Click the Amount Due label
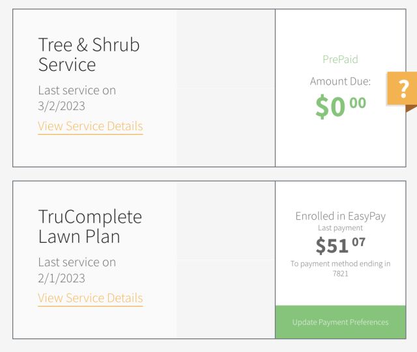Viewport: 417px width, 352px height. [x=340, y=81]
